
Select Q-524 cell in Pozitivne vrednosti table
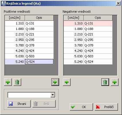[x=39, y=62]
